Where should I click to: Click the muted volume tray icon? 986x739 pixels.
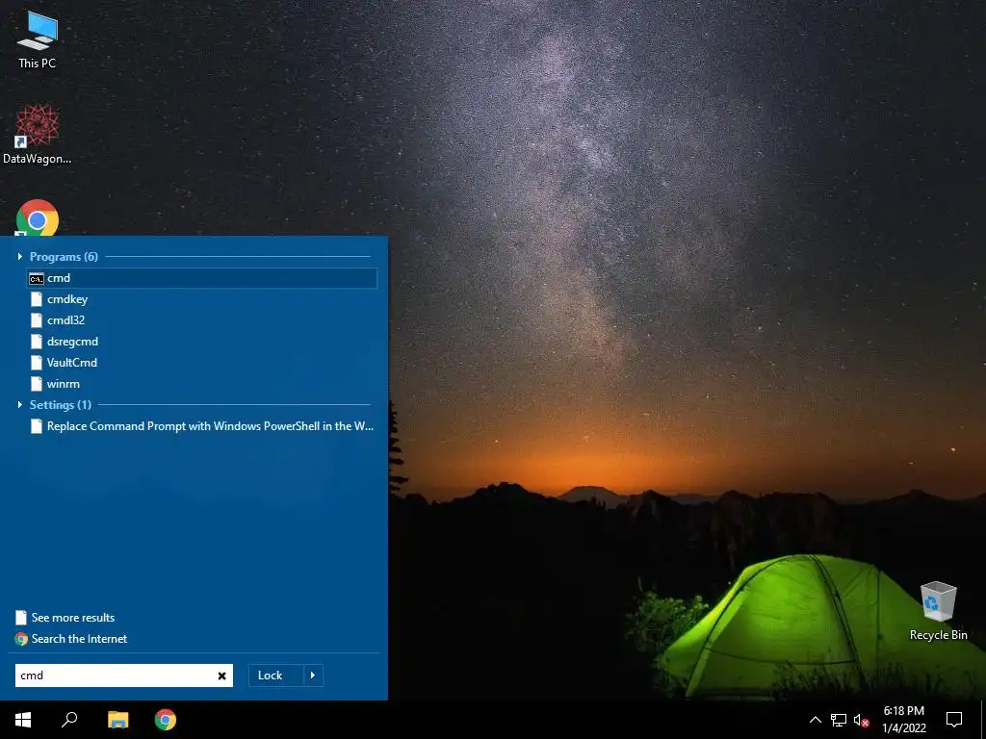coord(861,720)
